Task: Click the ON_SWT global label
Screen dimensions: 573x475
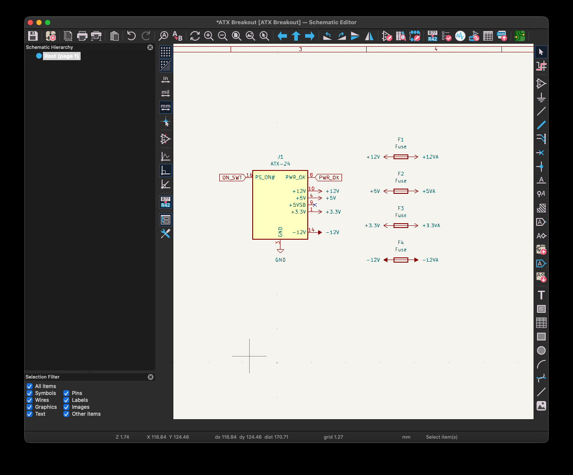Action: pyautogui.click(x=232, y=178)
